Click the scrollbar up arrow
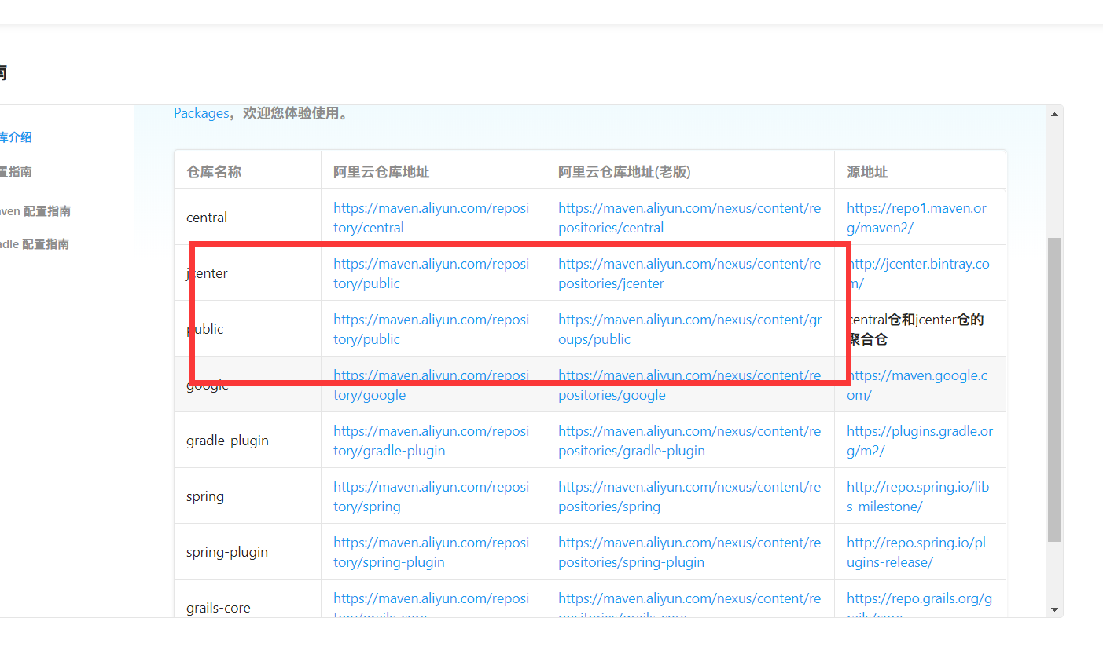Screen dimensions: 1103x651 tap(1054, 115)
